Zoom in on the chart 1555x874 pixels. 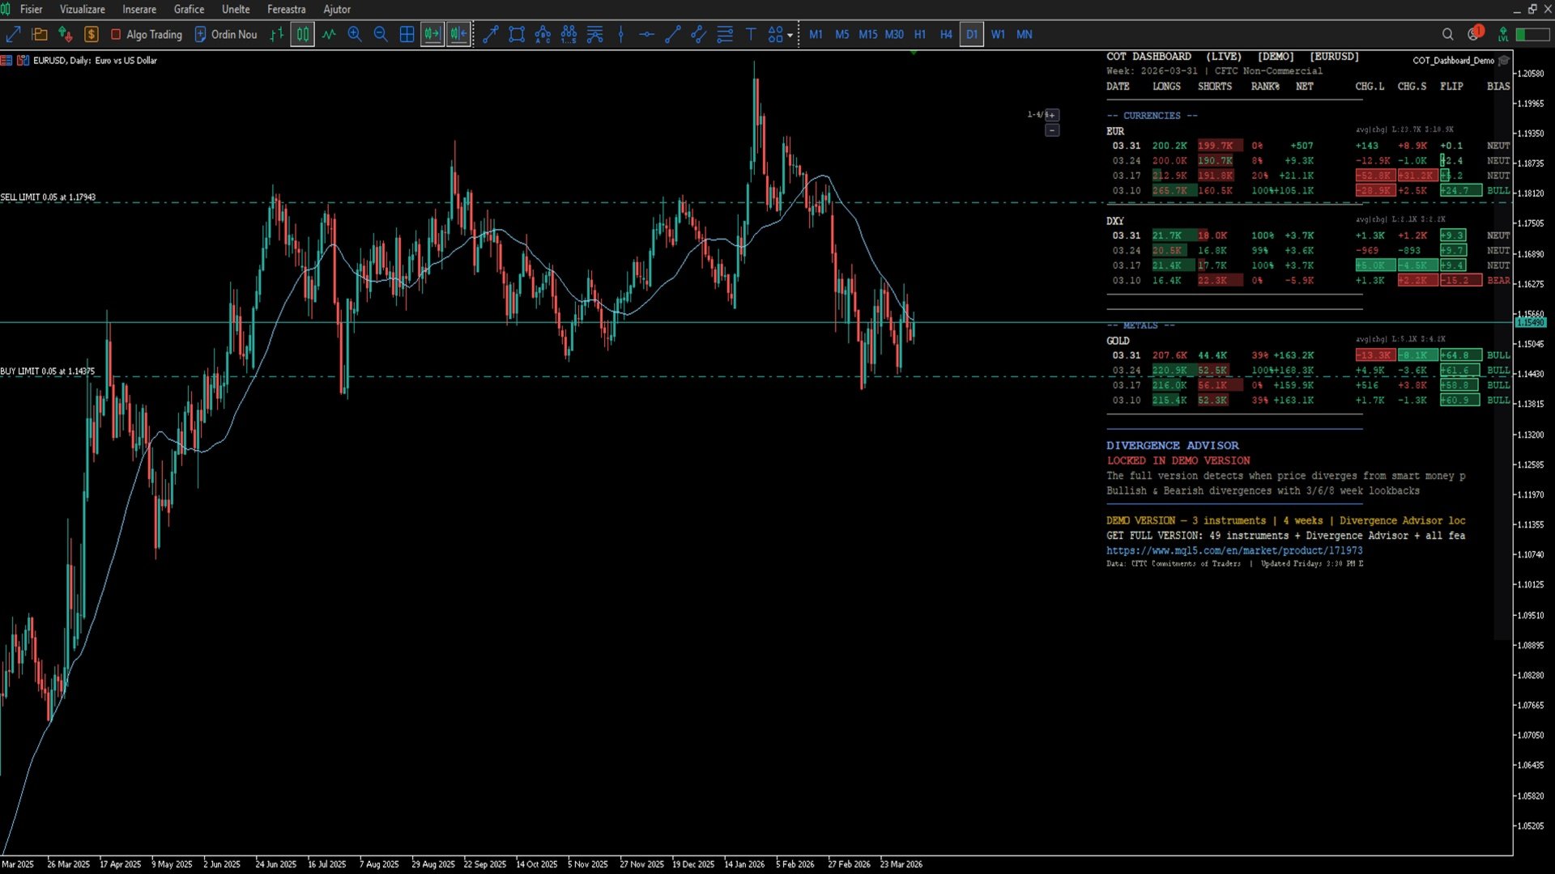[355, 34]
